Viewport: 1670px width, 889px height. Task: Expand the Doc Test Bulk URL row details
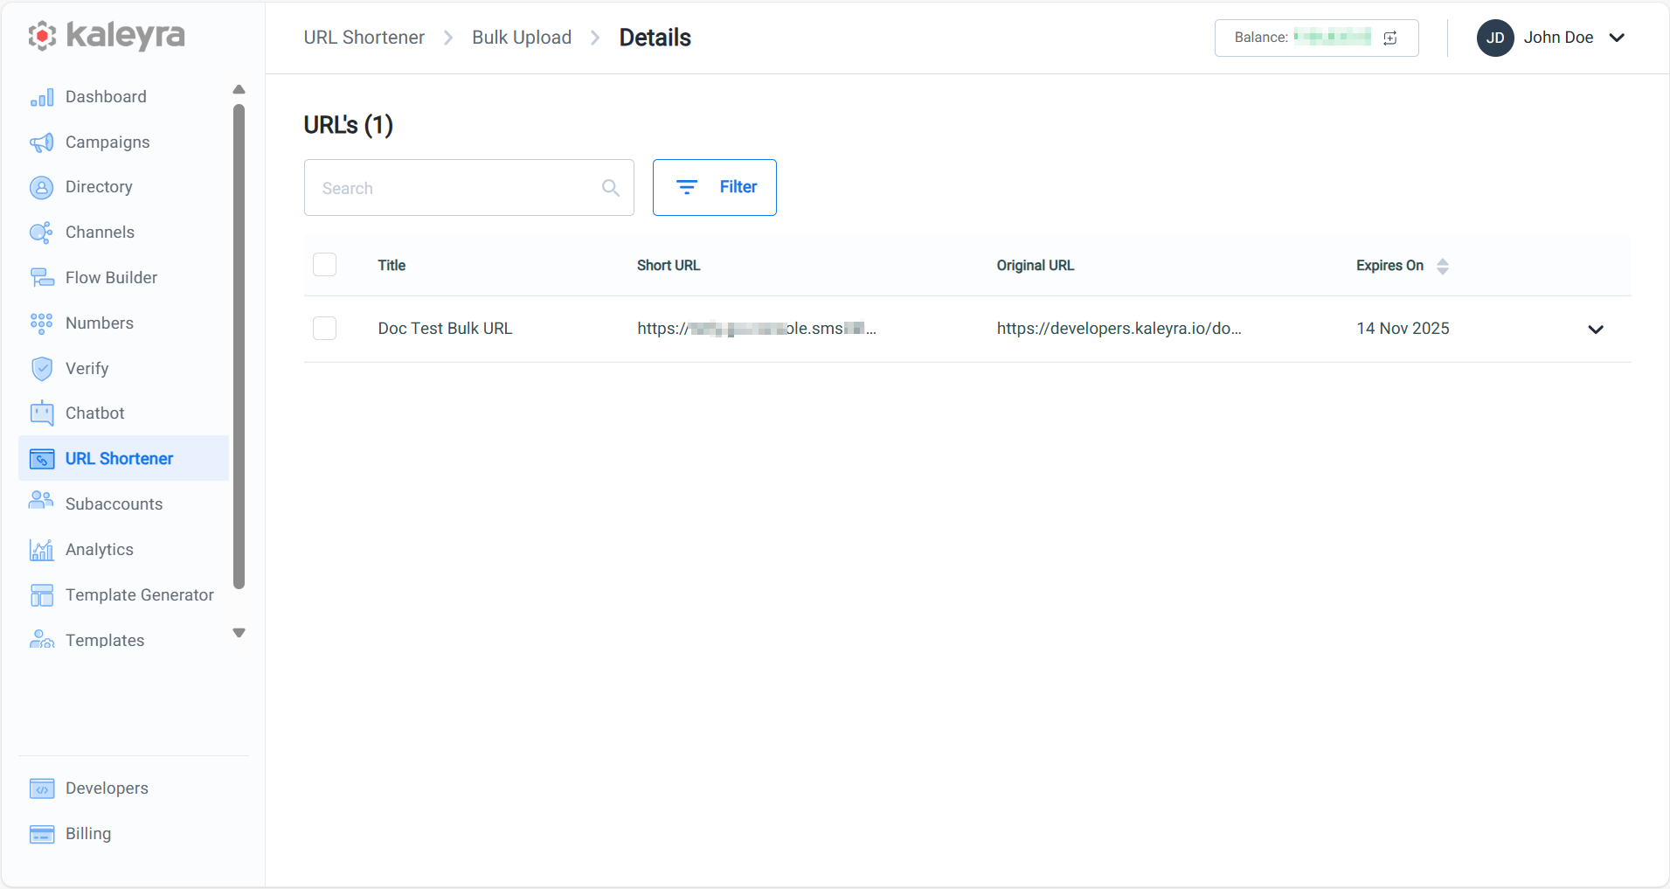[x=1596, y=330]
